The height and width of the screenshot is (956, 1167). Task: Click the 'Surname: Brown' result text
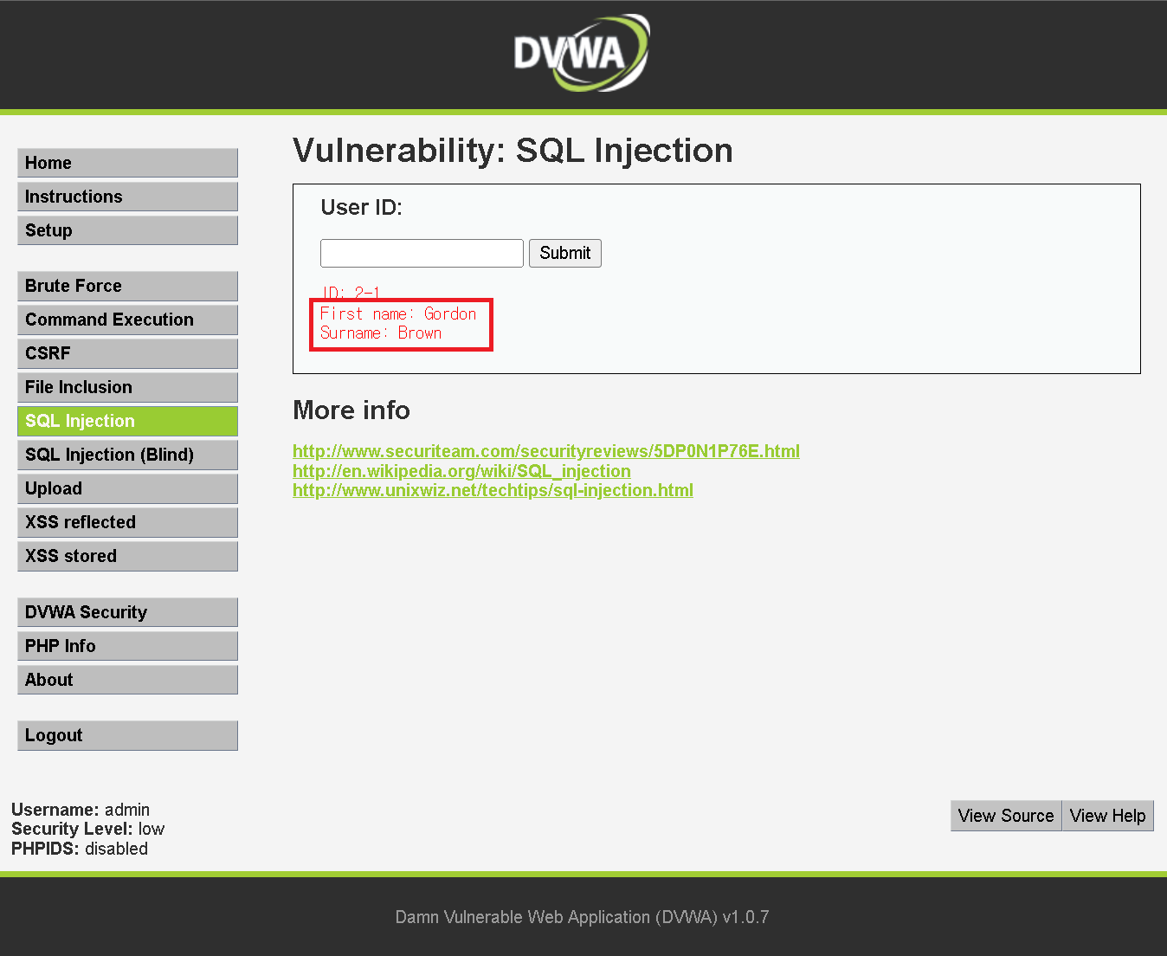click(381, 333)
